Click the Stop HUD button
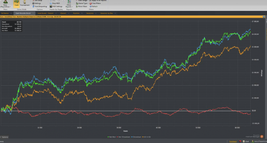 point(55,3)
